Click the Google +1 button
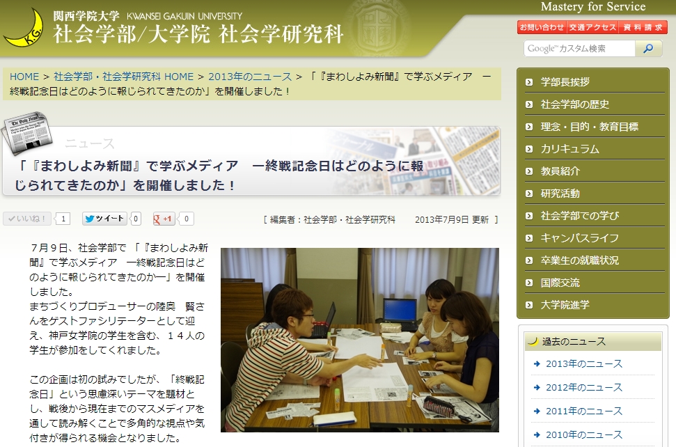The width and height of the screenshot is (676, 447). pyautogui.click(x=164, y=219)
